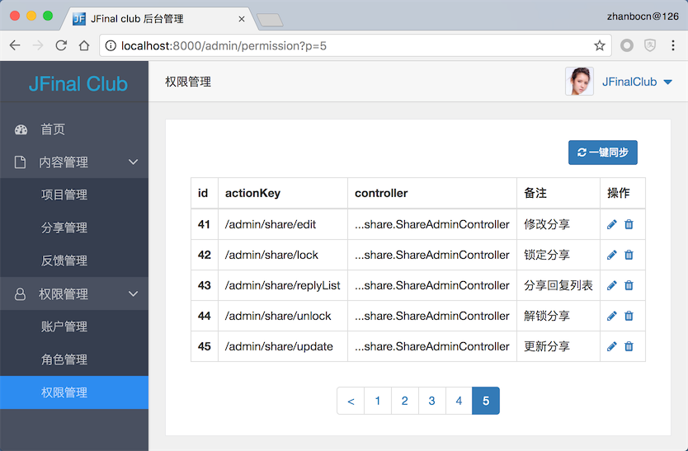The height and width of the screenshot is (451, 688).
Task: Go to pagination page 4
Action: [459, 401]
